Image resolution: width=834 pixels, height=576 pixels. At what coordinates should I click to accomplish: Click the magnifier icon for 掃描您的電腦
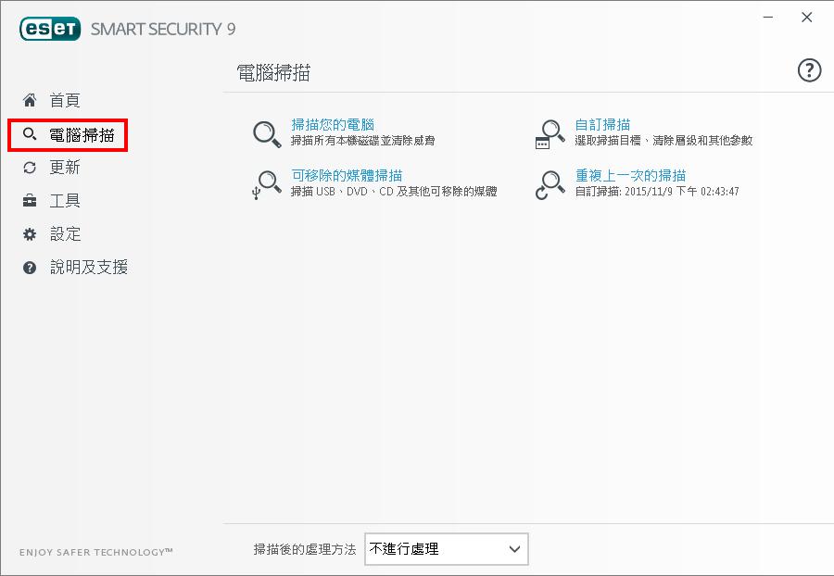pyautogui.click(x=267, y=134)
